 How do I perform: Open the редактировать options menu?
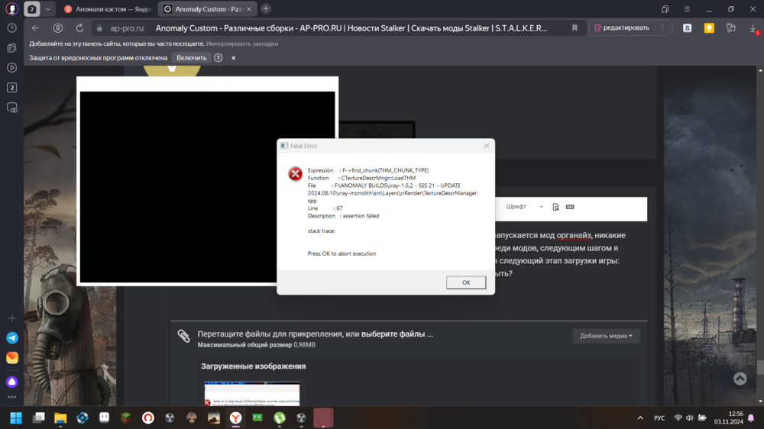[662, 27]
